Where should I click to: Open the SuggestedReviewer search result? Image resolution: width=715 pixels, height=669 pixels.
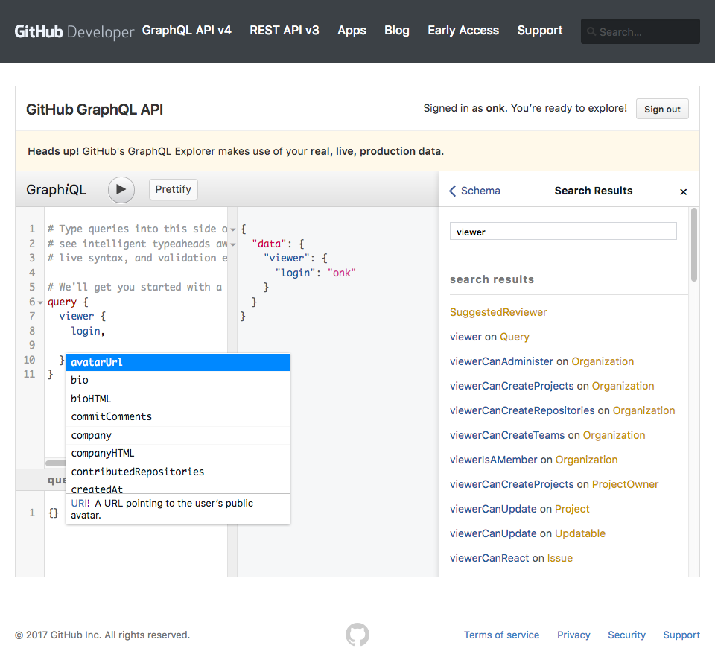click(498, 312)
